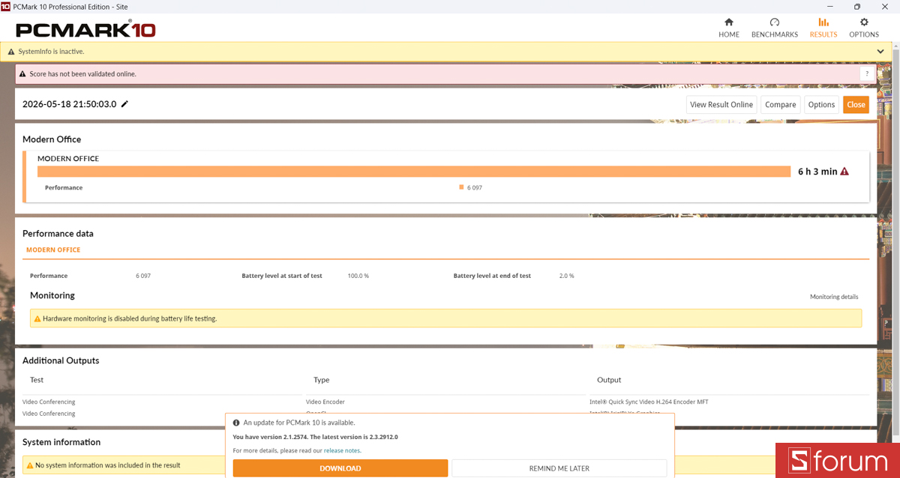
Task: Open the BENCHMARKS section
Action: point(775,28)
